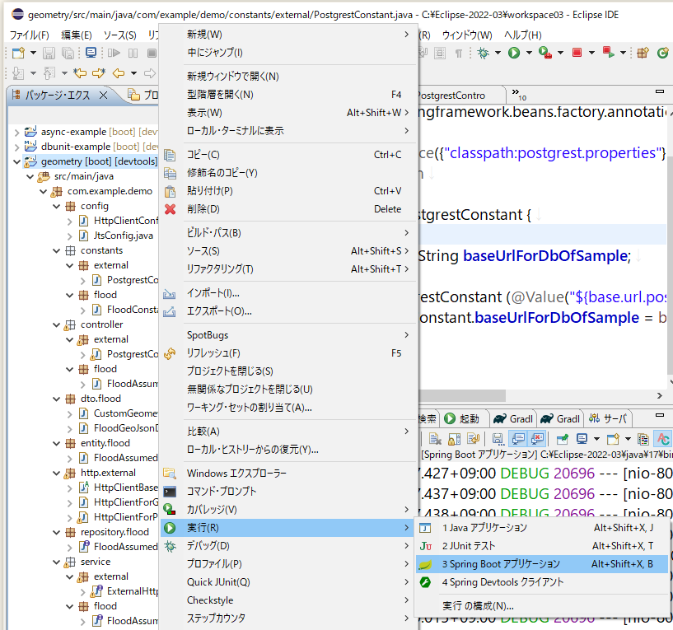Launch code coverage with the Coverage toolbar icon
673x630 pixels.
[544, 53]
